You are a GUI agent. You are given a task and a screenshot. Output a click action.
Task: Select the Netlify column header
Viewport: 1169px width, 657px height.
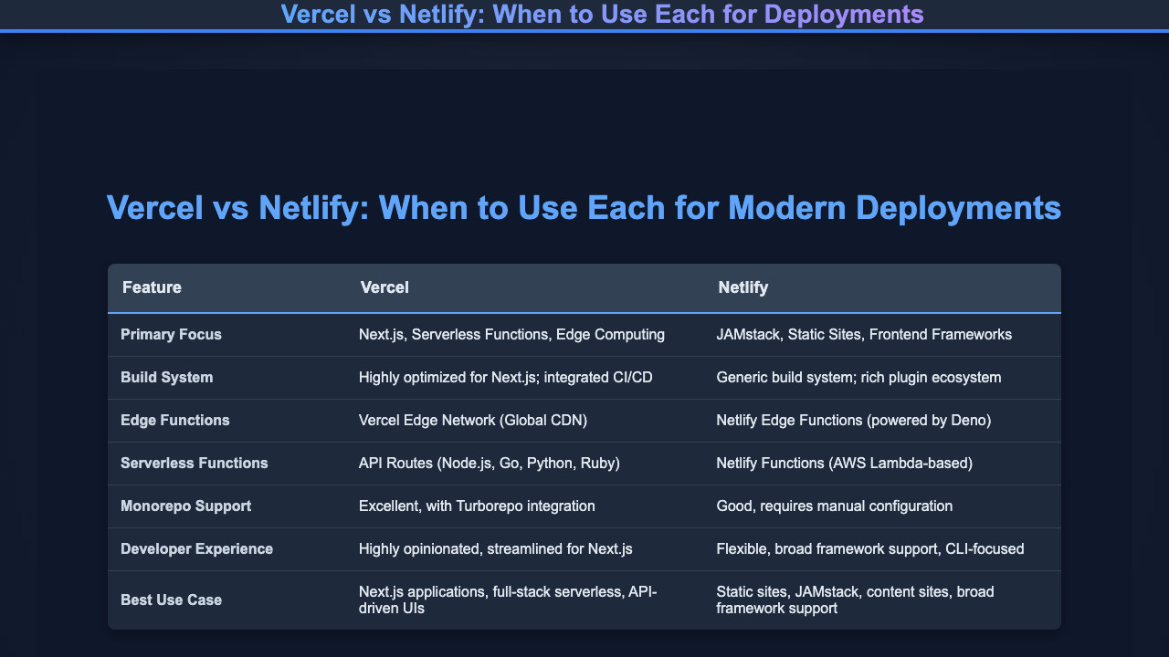pyautogui.click(x=743, y=287)
